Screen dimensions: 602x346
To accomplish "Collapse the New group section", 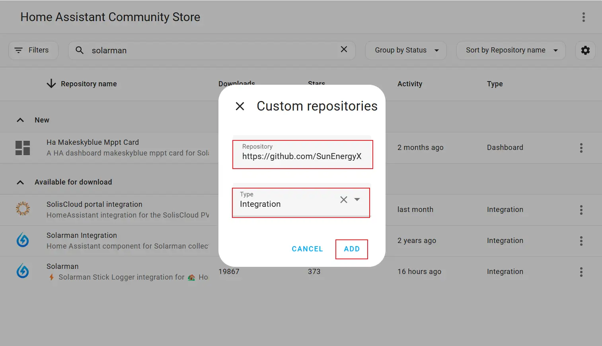I will [20, 120].
